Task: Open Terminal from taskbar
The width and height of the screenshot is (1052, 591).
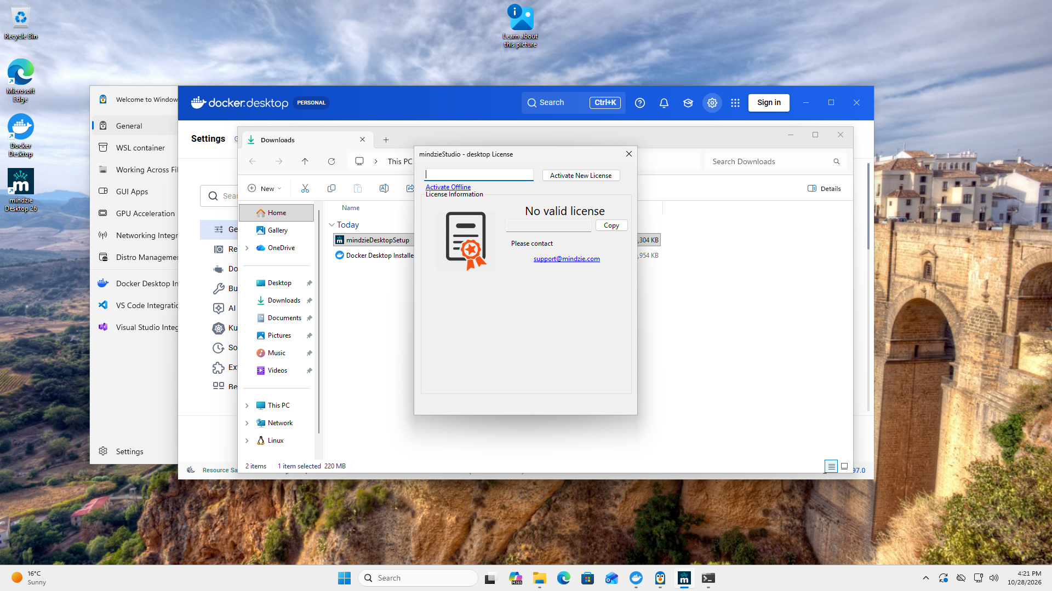Action: click(708, 578)
